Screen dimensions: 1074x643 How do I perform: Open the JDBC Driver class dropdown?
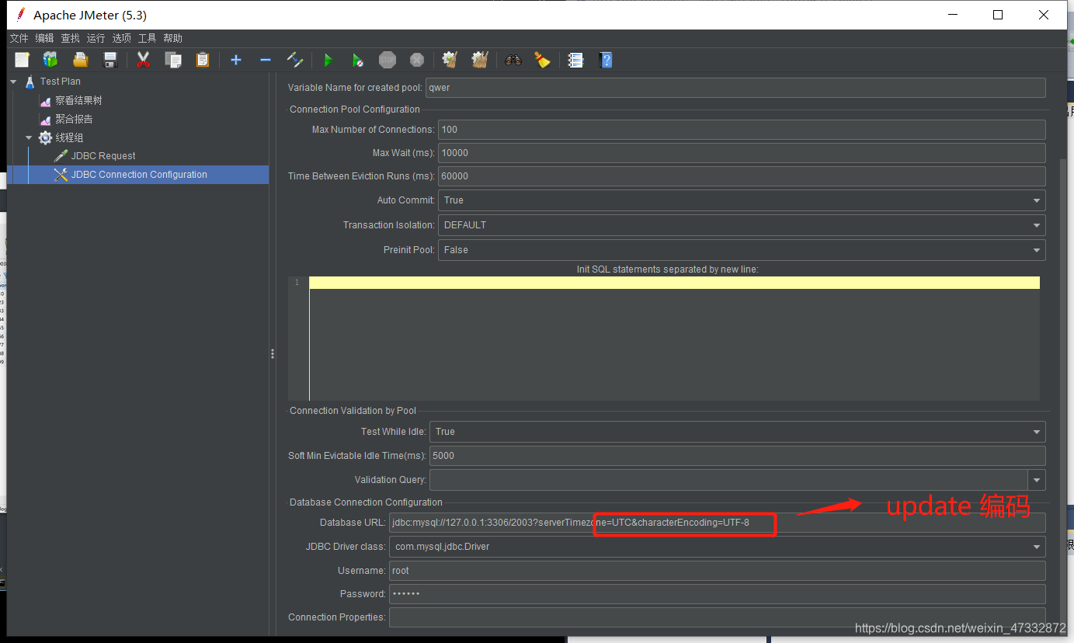coord(717,547)
